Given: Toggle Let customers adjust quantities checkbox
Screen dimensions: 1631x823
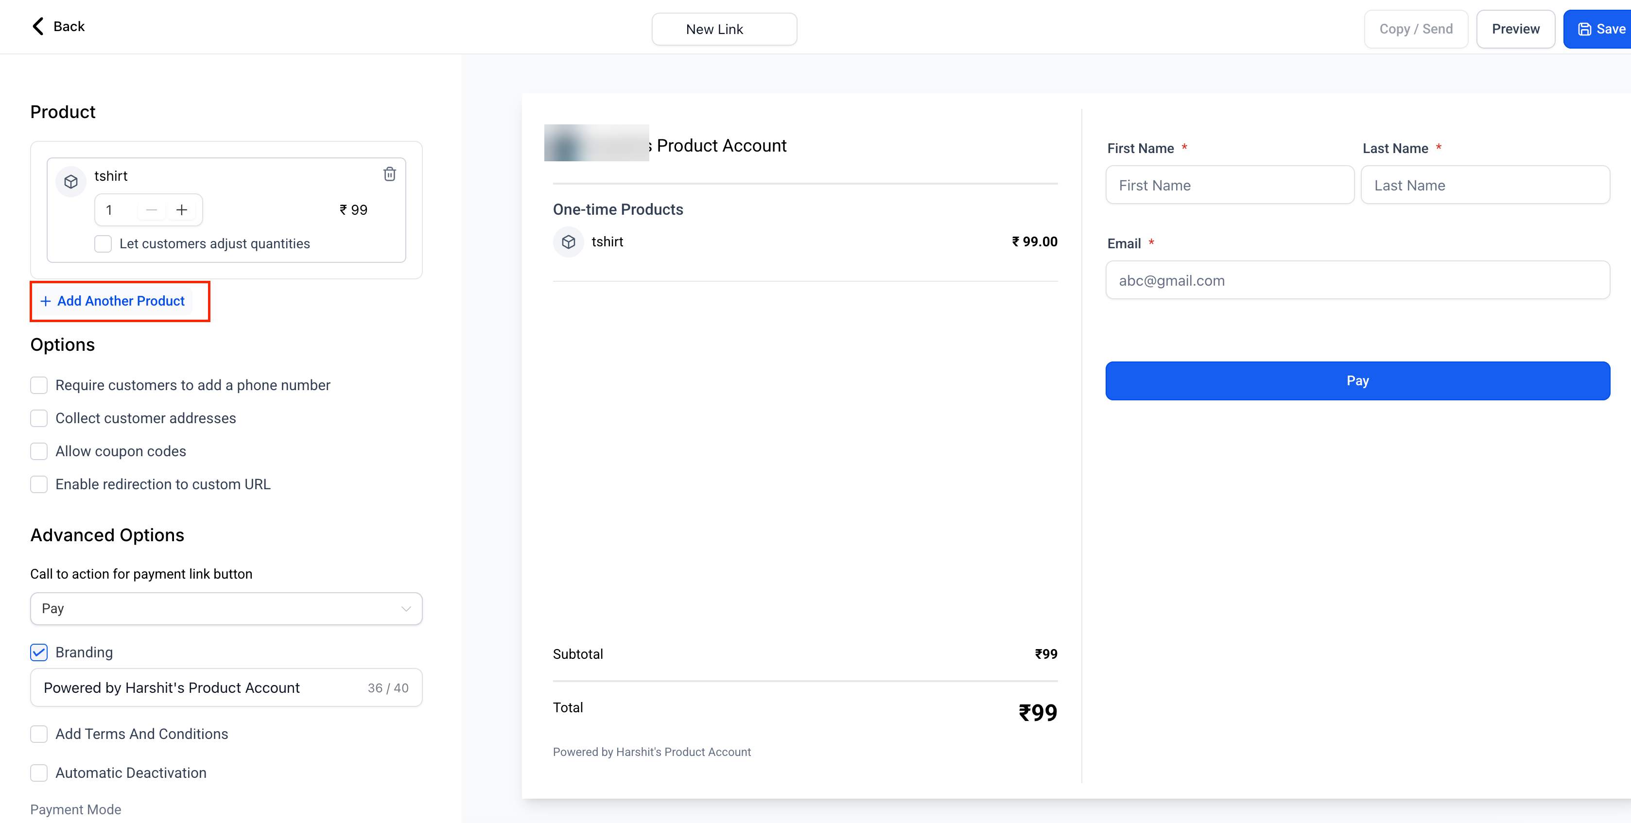Looking at the screenshot, I should [x=103, y=244].
